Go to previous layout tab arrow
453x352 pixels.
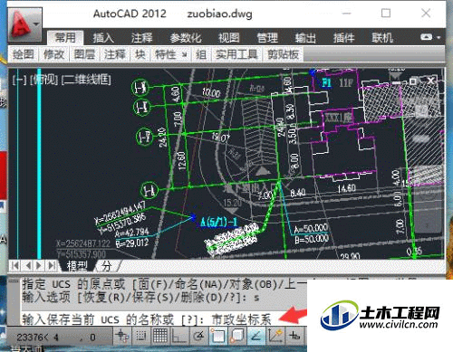pyautogui.click(x=28, y=266)
